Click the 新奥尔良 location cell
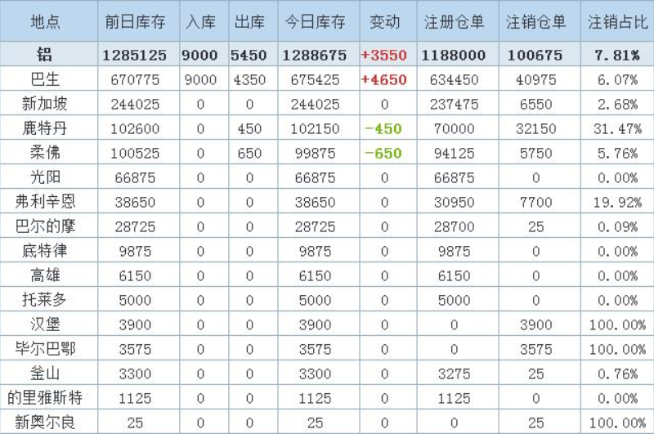 click(46, 423)
